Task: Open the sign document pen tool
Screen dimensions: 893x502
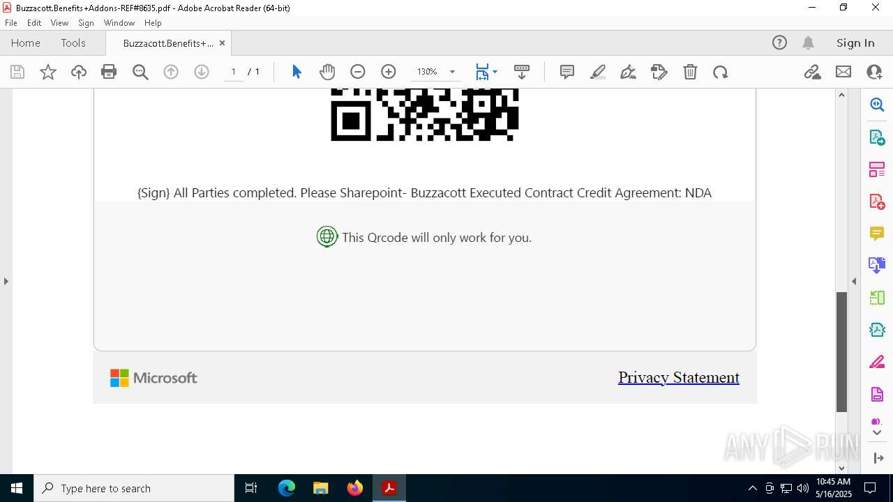Action: (x=629, y=72)
